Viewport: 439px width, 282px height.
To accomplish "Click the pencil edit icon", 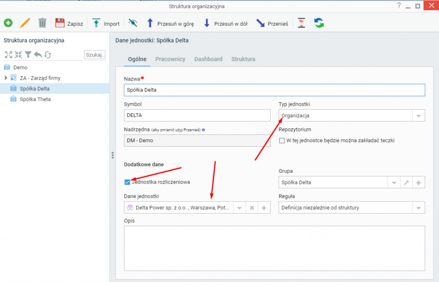I will point(25,24).
